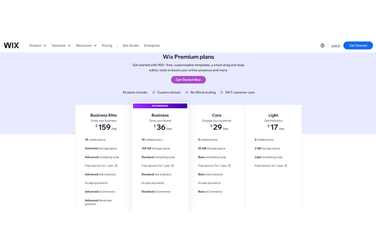Click gift icon in Business Elite plan
The height and width of the screenshot is (250, 376).
click(116, 166)
